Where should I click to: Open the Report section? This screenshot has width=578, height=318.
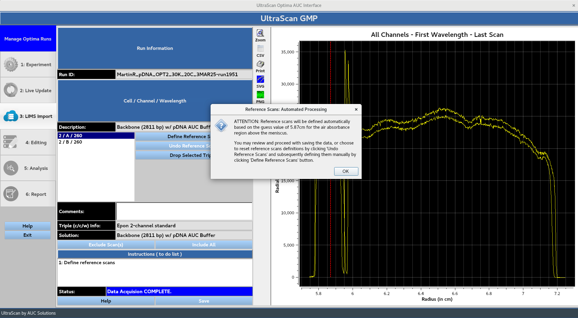(x=28, y=194)
